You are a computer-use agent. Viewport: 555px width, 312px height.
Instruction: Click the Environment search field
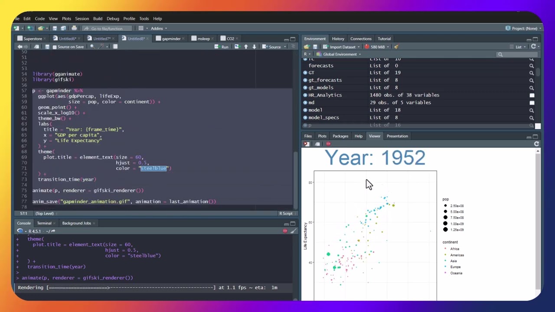(518, 55)
